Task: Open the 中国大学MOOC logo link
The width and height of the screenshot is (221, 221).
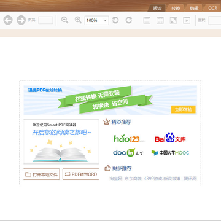Action: pos(170,153)
